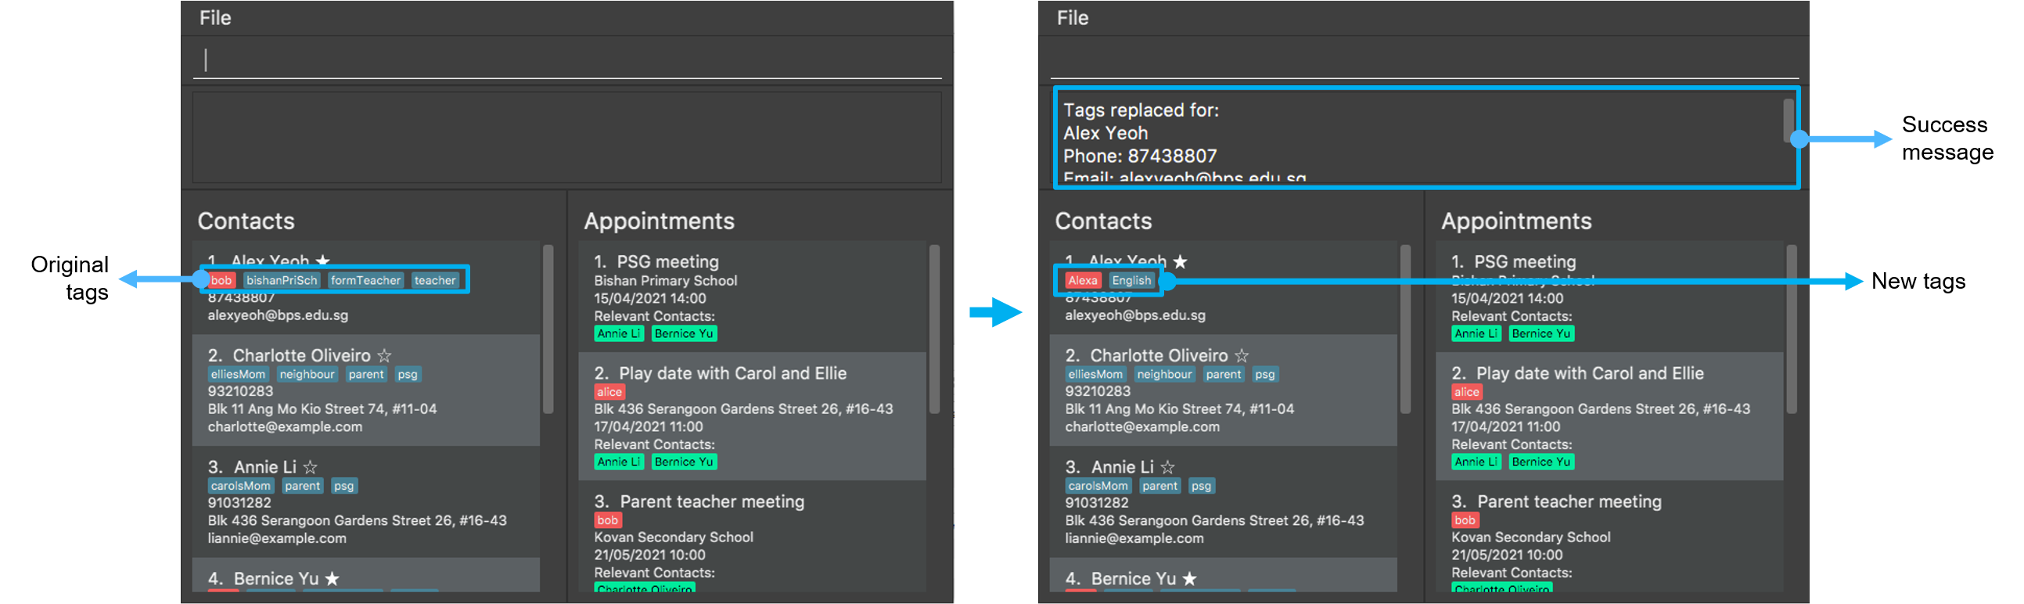Click the 'teacher' tag in left window

point(434,280)
